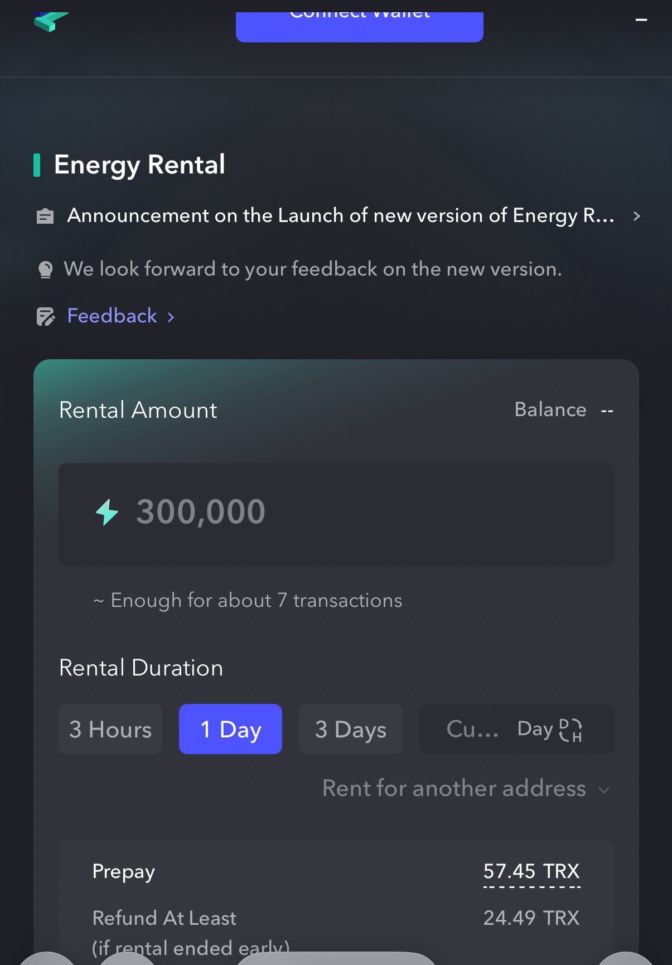Select the 1 Day duration option
Image resolution: width=672 pixels, height=965 pixels.
230,730
